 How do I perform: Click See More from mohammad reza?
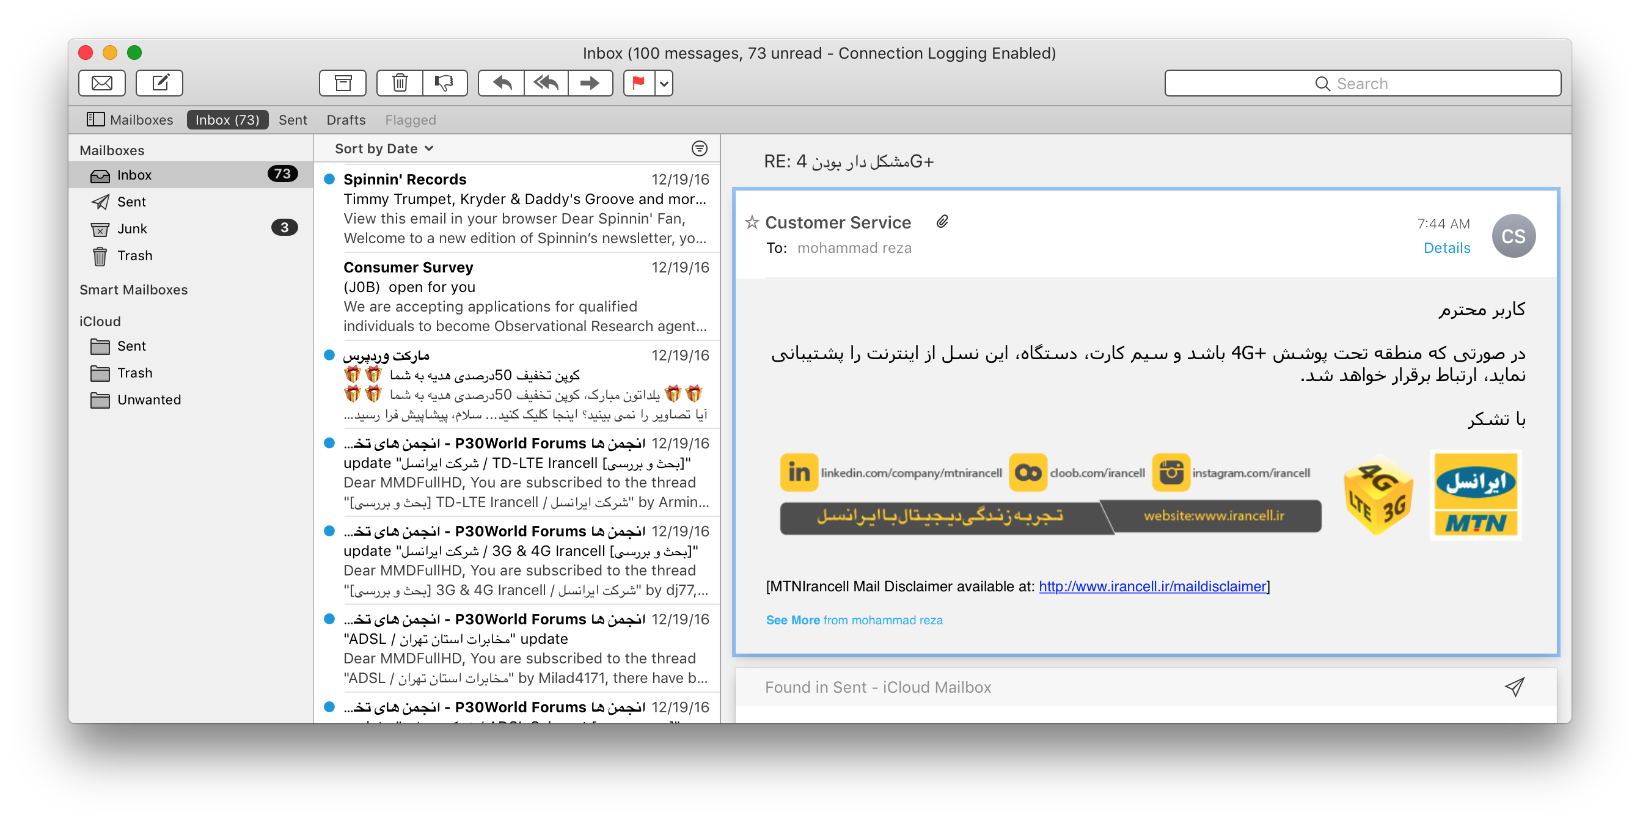pyautogui.click(x=854, y=620)
